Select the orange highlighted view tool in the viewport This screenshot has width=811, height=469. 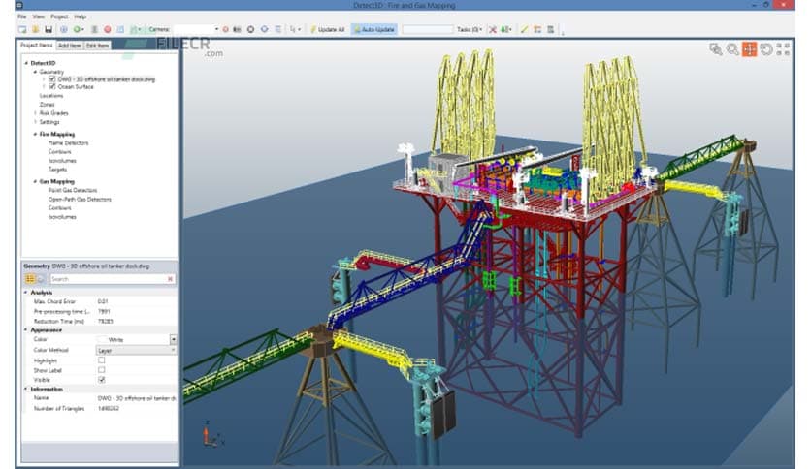click(750, 49)
